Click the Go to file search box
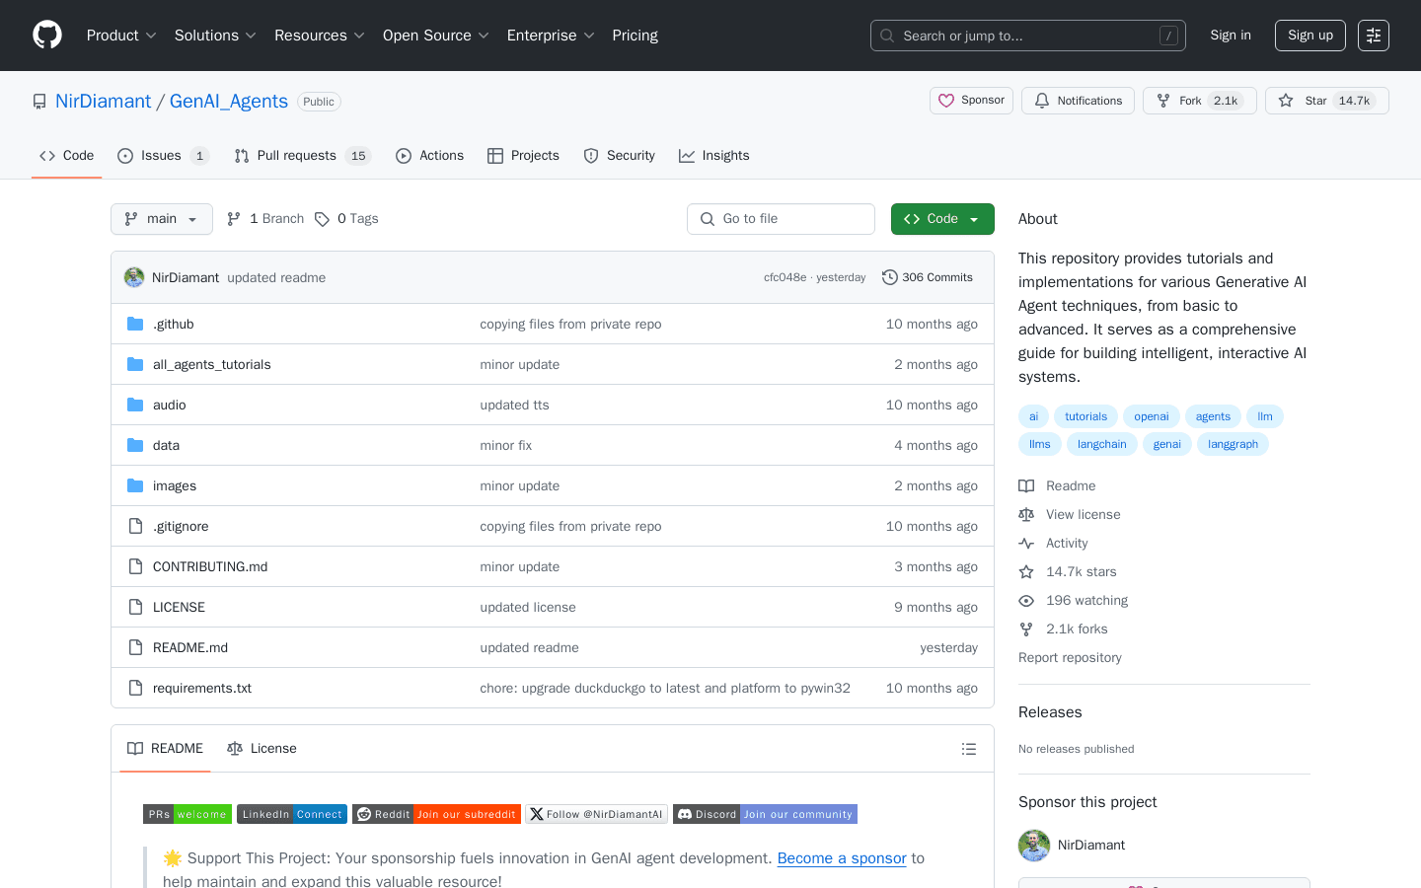Screen dimensions: 1421x888 pyautogui.click(x=781, y=219)
